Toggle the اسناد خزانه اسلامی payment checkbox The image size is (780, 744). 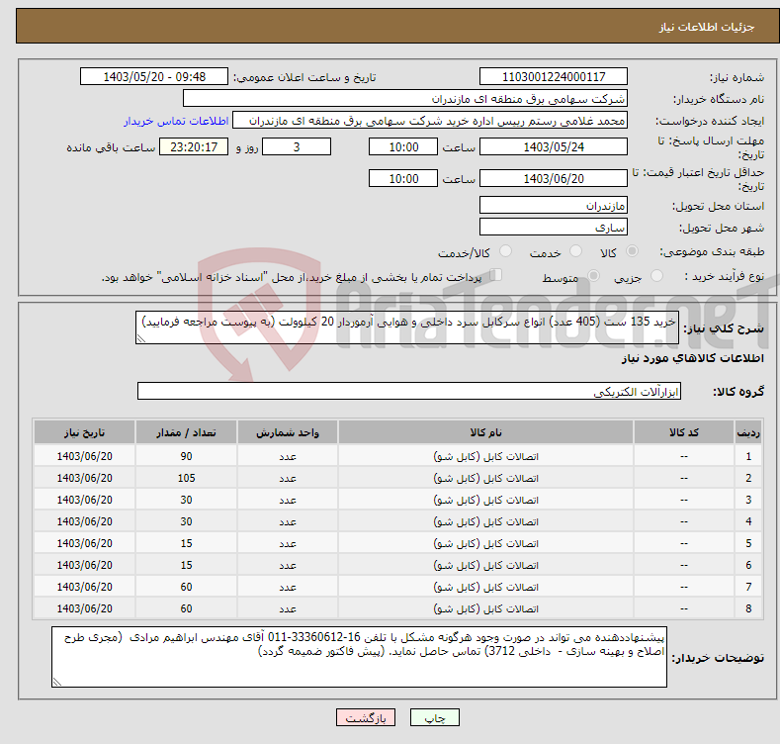pyautogui.click(x=495, y=275)
